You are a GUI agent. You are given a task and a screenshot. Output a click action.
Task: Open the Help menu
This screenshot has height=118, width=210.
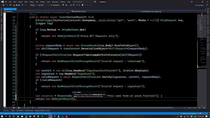pyautogui.click(x=69, y=2)
